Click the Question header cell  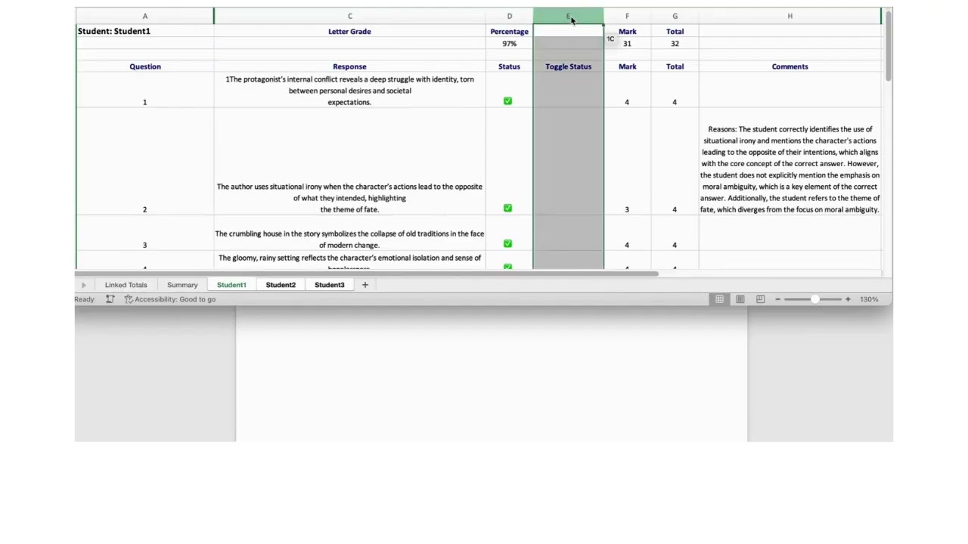[x=145, y=66]
